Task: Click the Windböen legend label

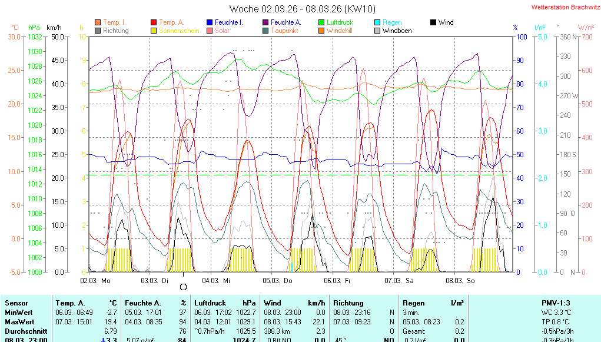Action: pyautogui.click(x=397, y=31)
